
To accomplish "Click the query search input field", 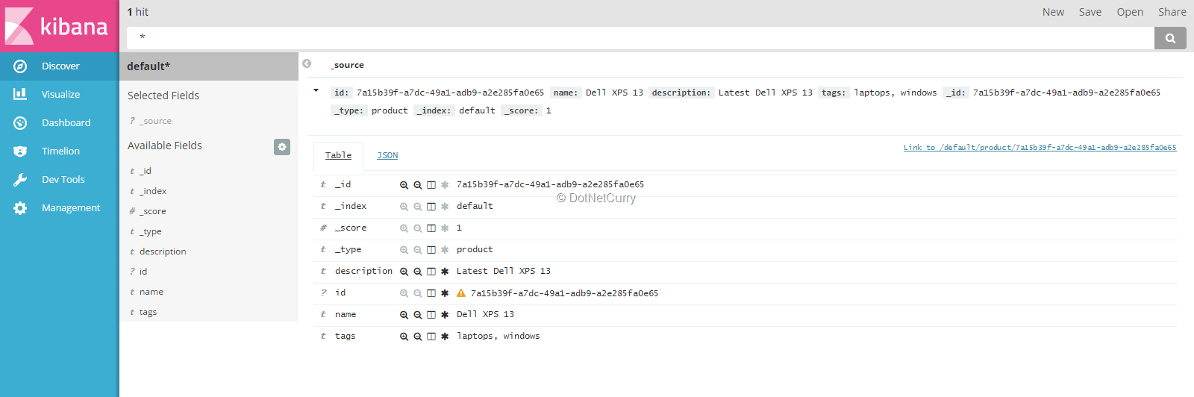I will [640, 37].
